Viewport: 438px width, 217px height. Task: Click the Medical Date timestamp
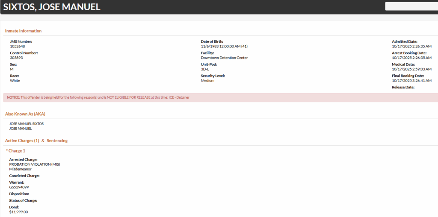pyautogui.click(x=411, y=69)
